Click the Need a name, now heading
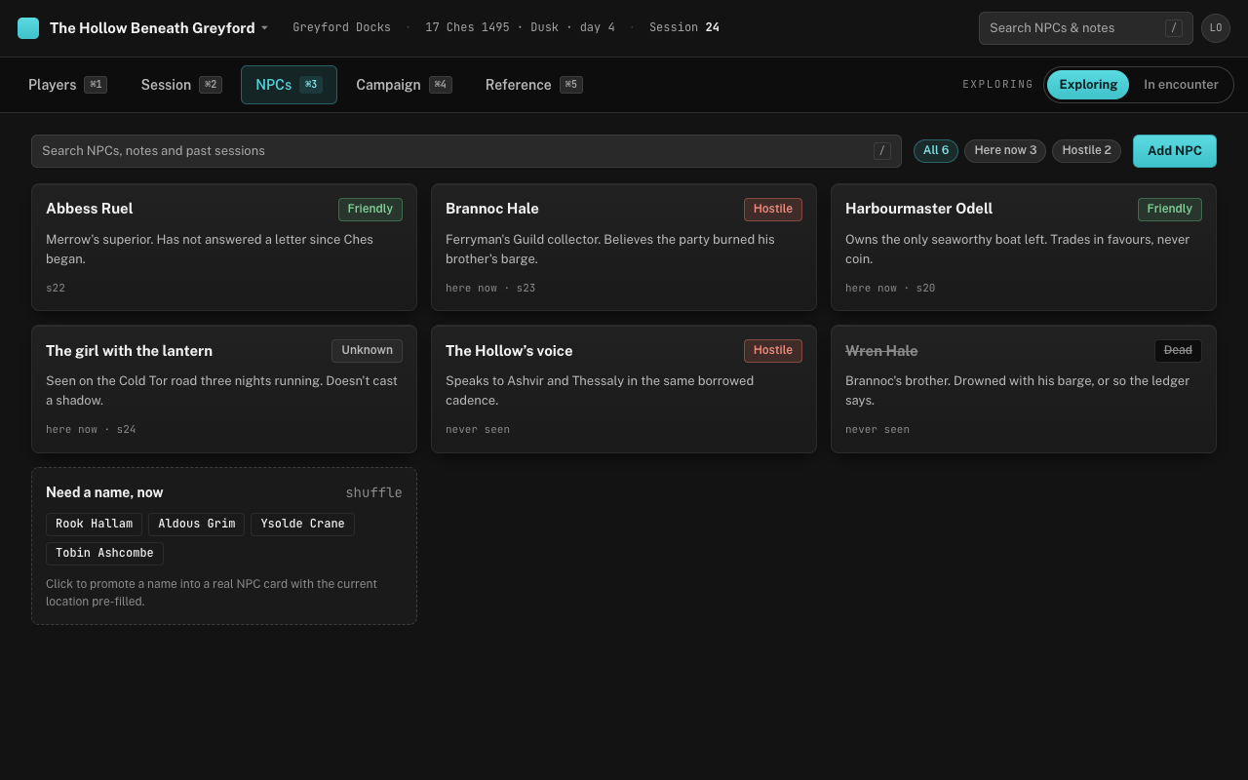 (104, 492)
